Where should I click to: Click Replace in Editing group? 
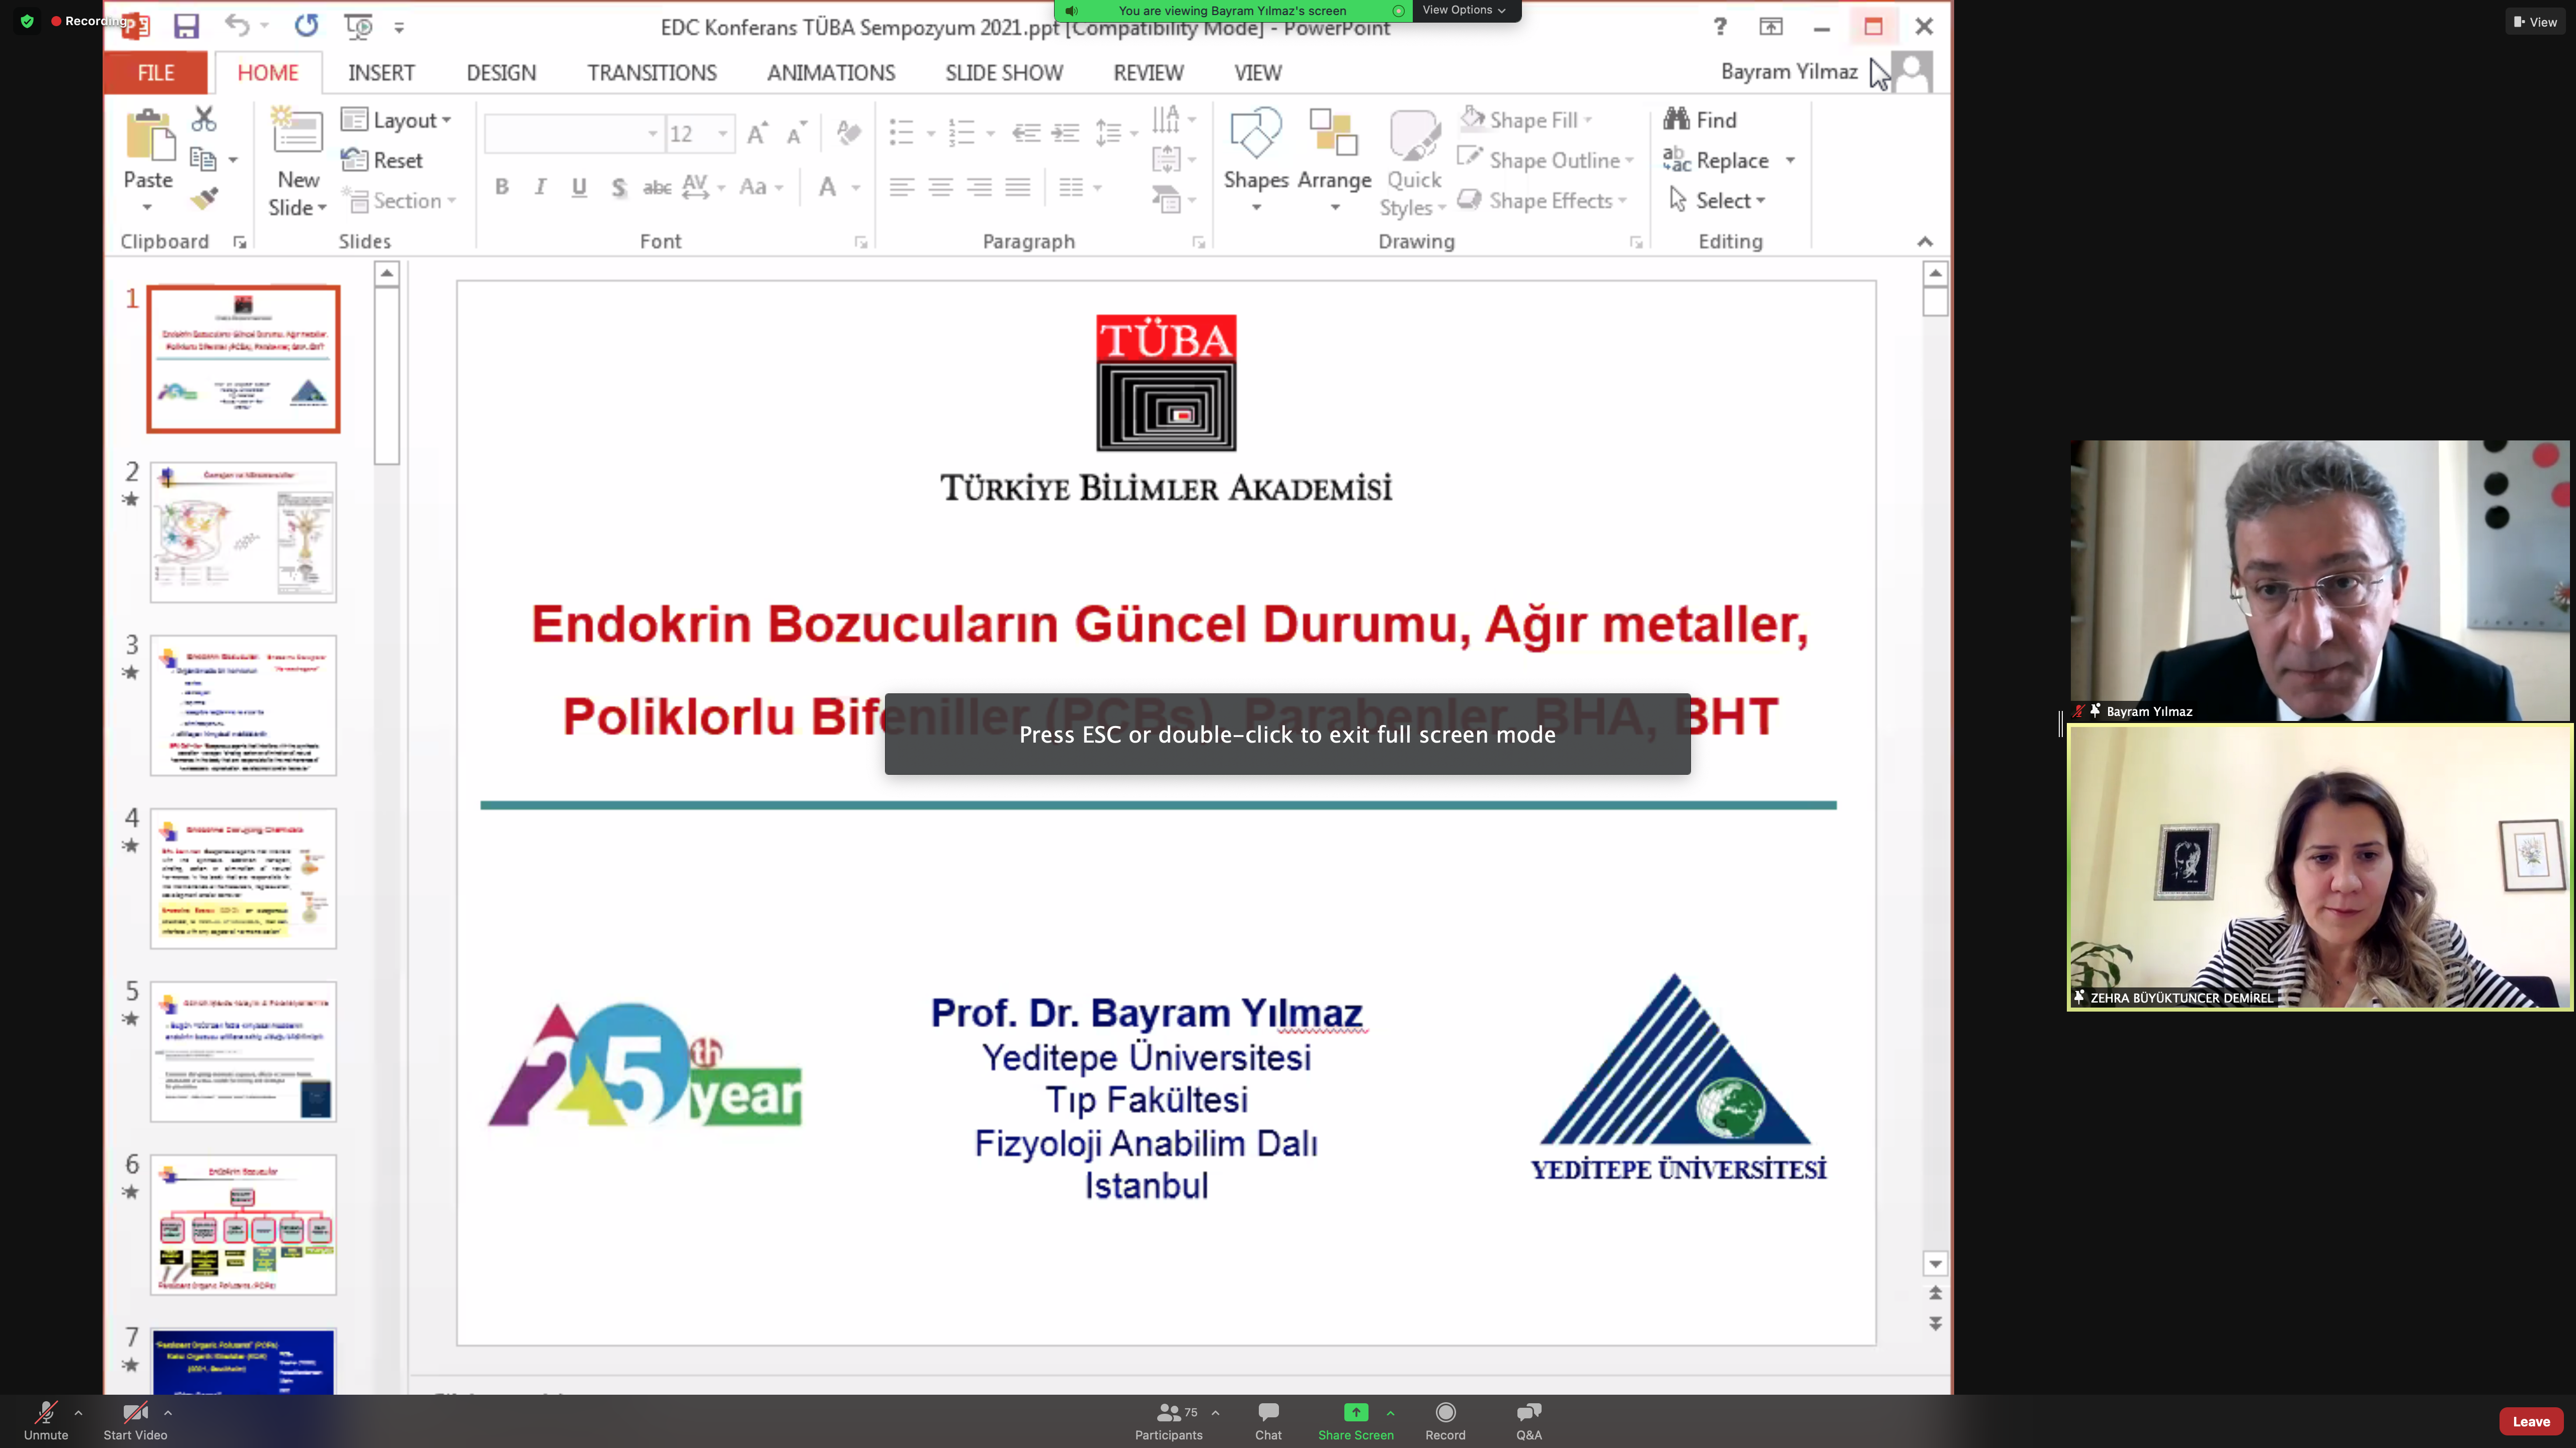tap(1716, 160)
